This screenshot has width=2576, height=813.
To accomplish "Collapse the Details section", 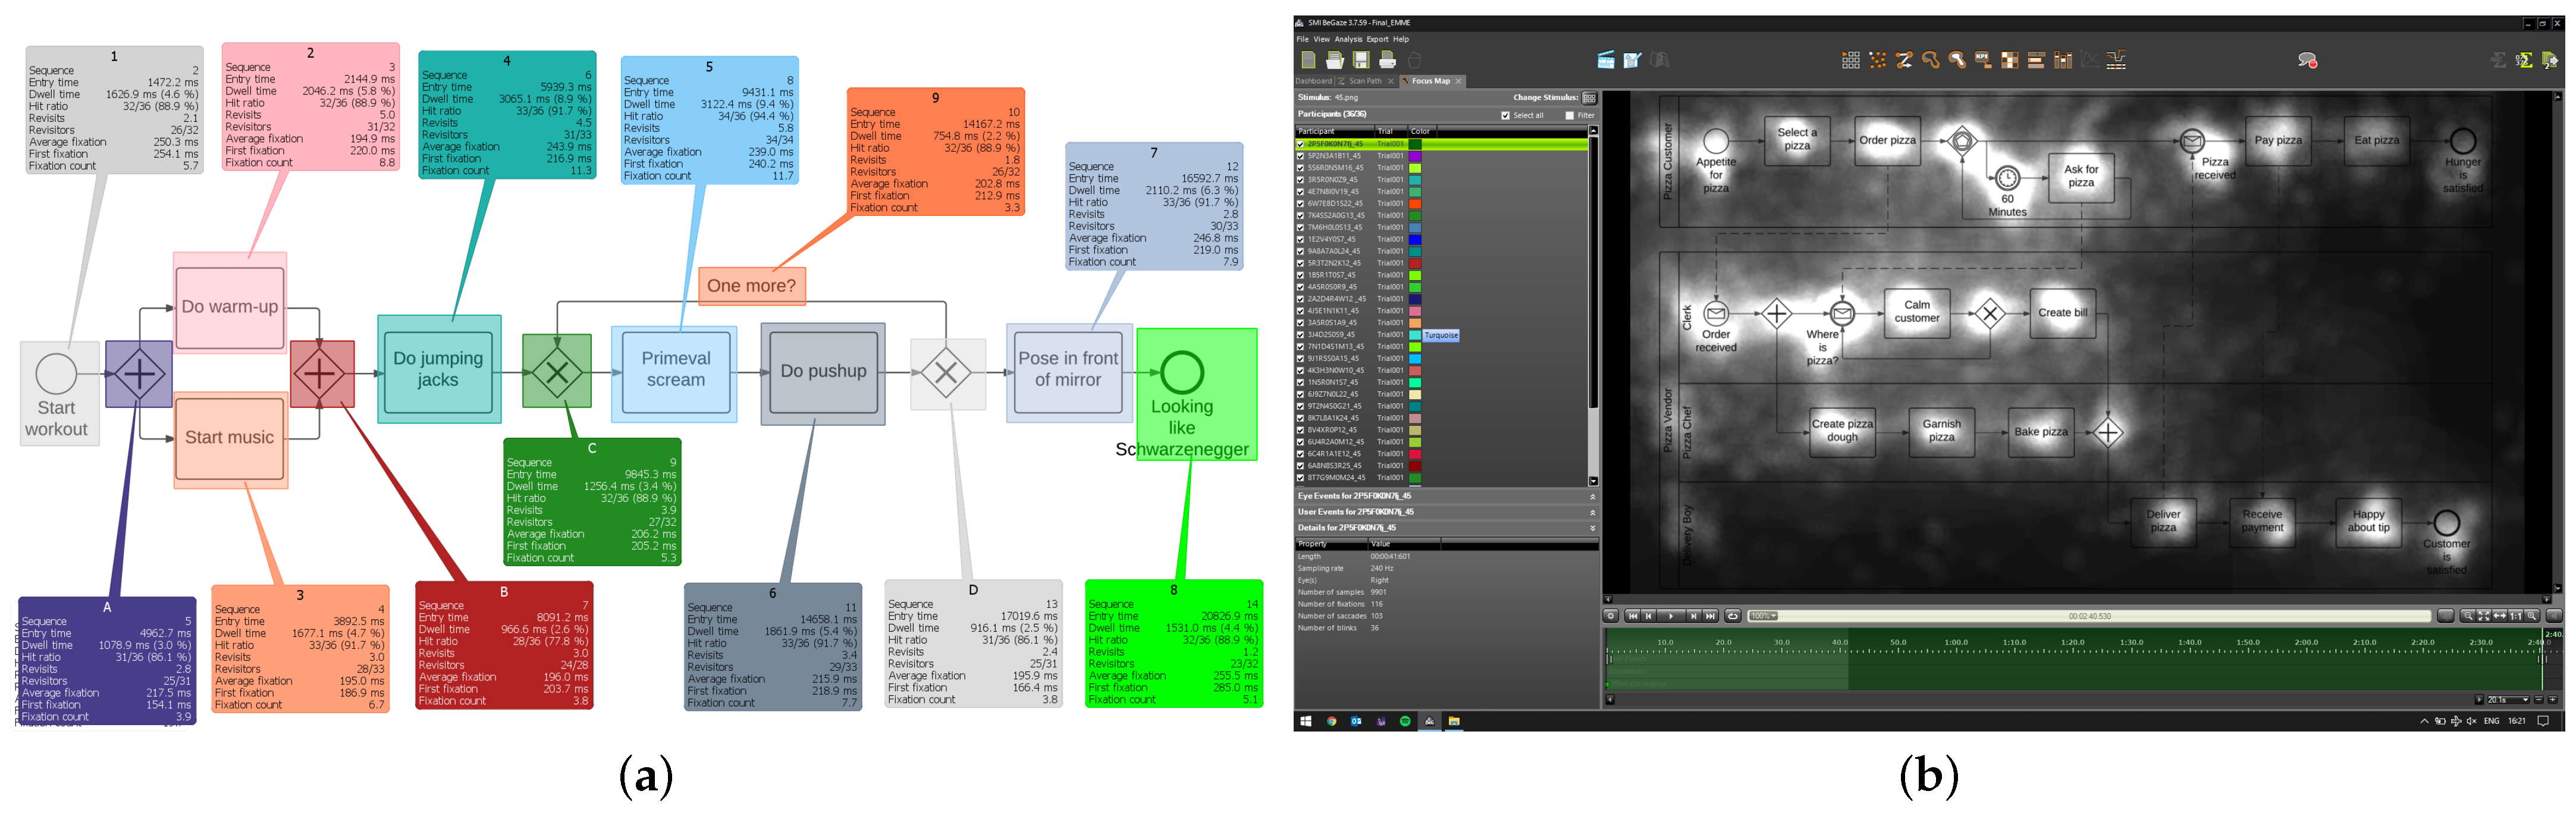I will pyautogui.click(x=1592, y=528).
